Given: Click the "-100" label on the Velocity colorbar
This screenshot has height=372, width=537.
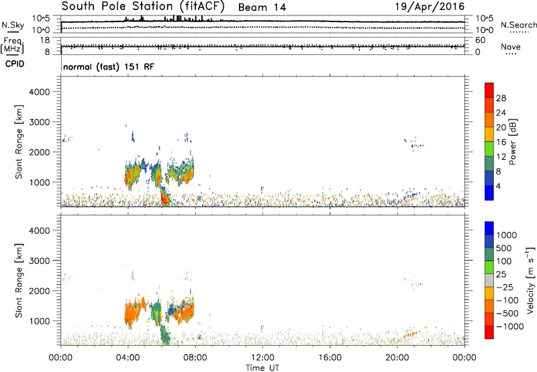Looking at the screenshot, I should pyautogui.click(x=507, y=300).
